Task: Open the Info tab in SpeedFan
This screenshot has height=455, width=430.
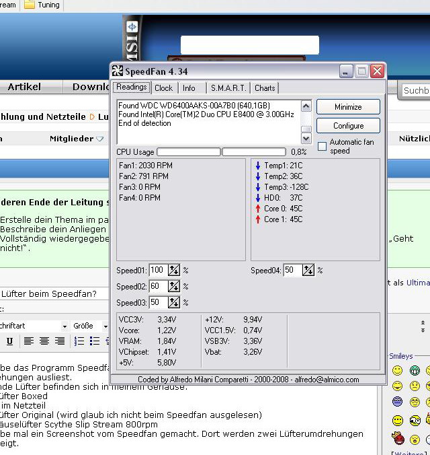Action: pyautogui.click(x=189, y=88)
